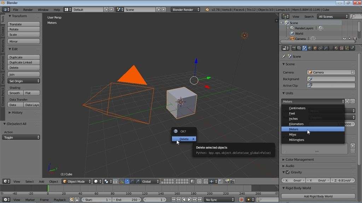Select Kilometers from the units preset list
The width and height of the screenshot is (362, 203).
296,124
